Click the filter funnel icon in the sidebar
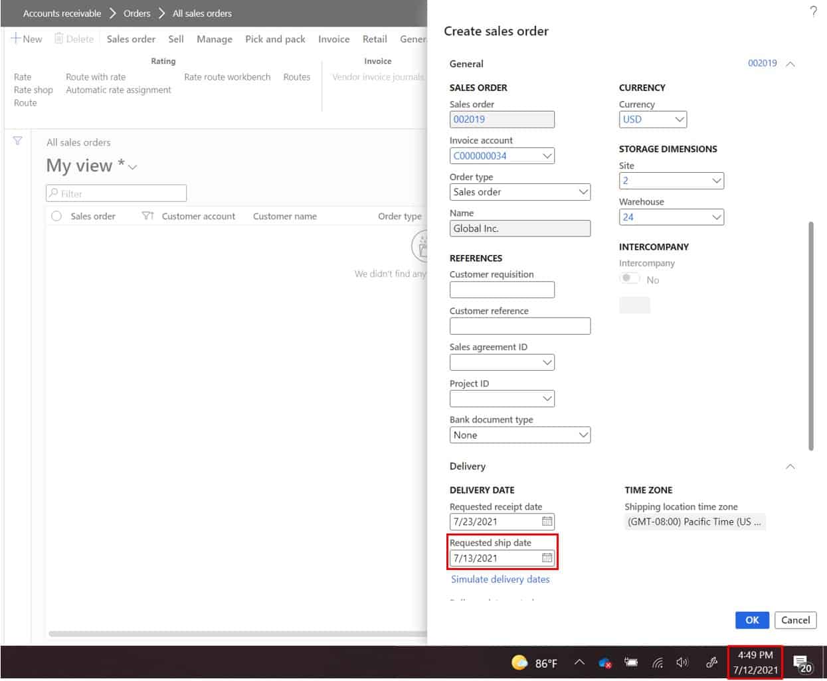The image size is (827, 681). [x=18, y=141]
